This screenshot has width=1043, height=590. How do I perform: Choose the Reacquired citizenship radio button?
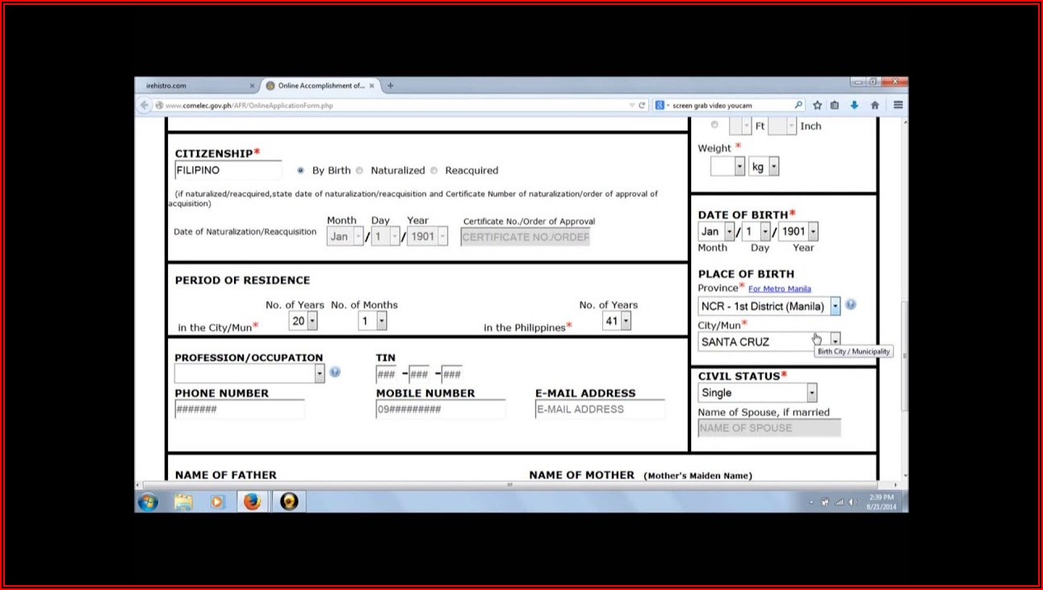point(434,171)
